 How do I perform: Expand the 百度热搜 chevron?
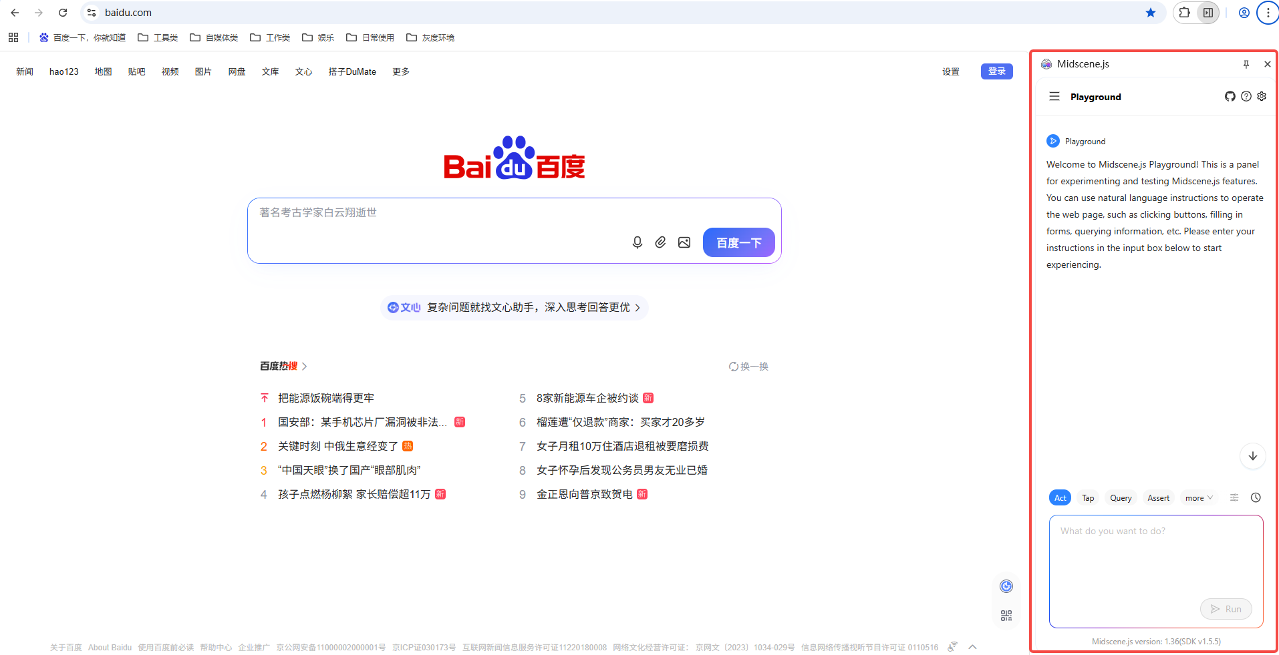[x=304, y=366]
